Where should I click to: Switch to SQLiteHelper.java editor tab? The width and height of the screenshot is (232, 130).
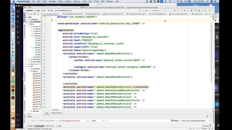92,14
